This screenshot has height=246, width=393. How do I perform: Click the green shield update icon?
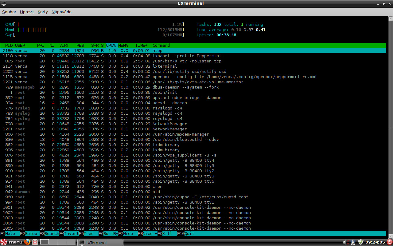[361, 242]
